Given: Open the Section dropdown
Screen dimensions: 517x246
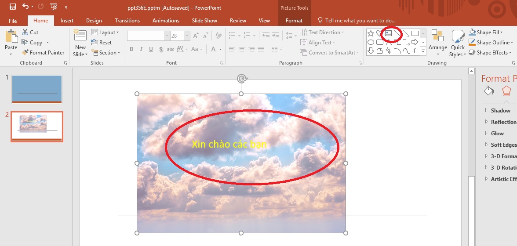Looking at the screenshot, I should [106, 52].
